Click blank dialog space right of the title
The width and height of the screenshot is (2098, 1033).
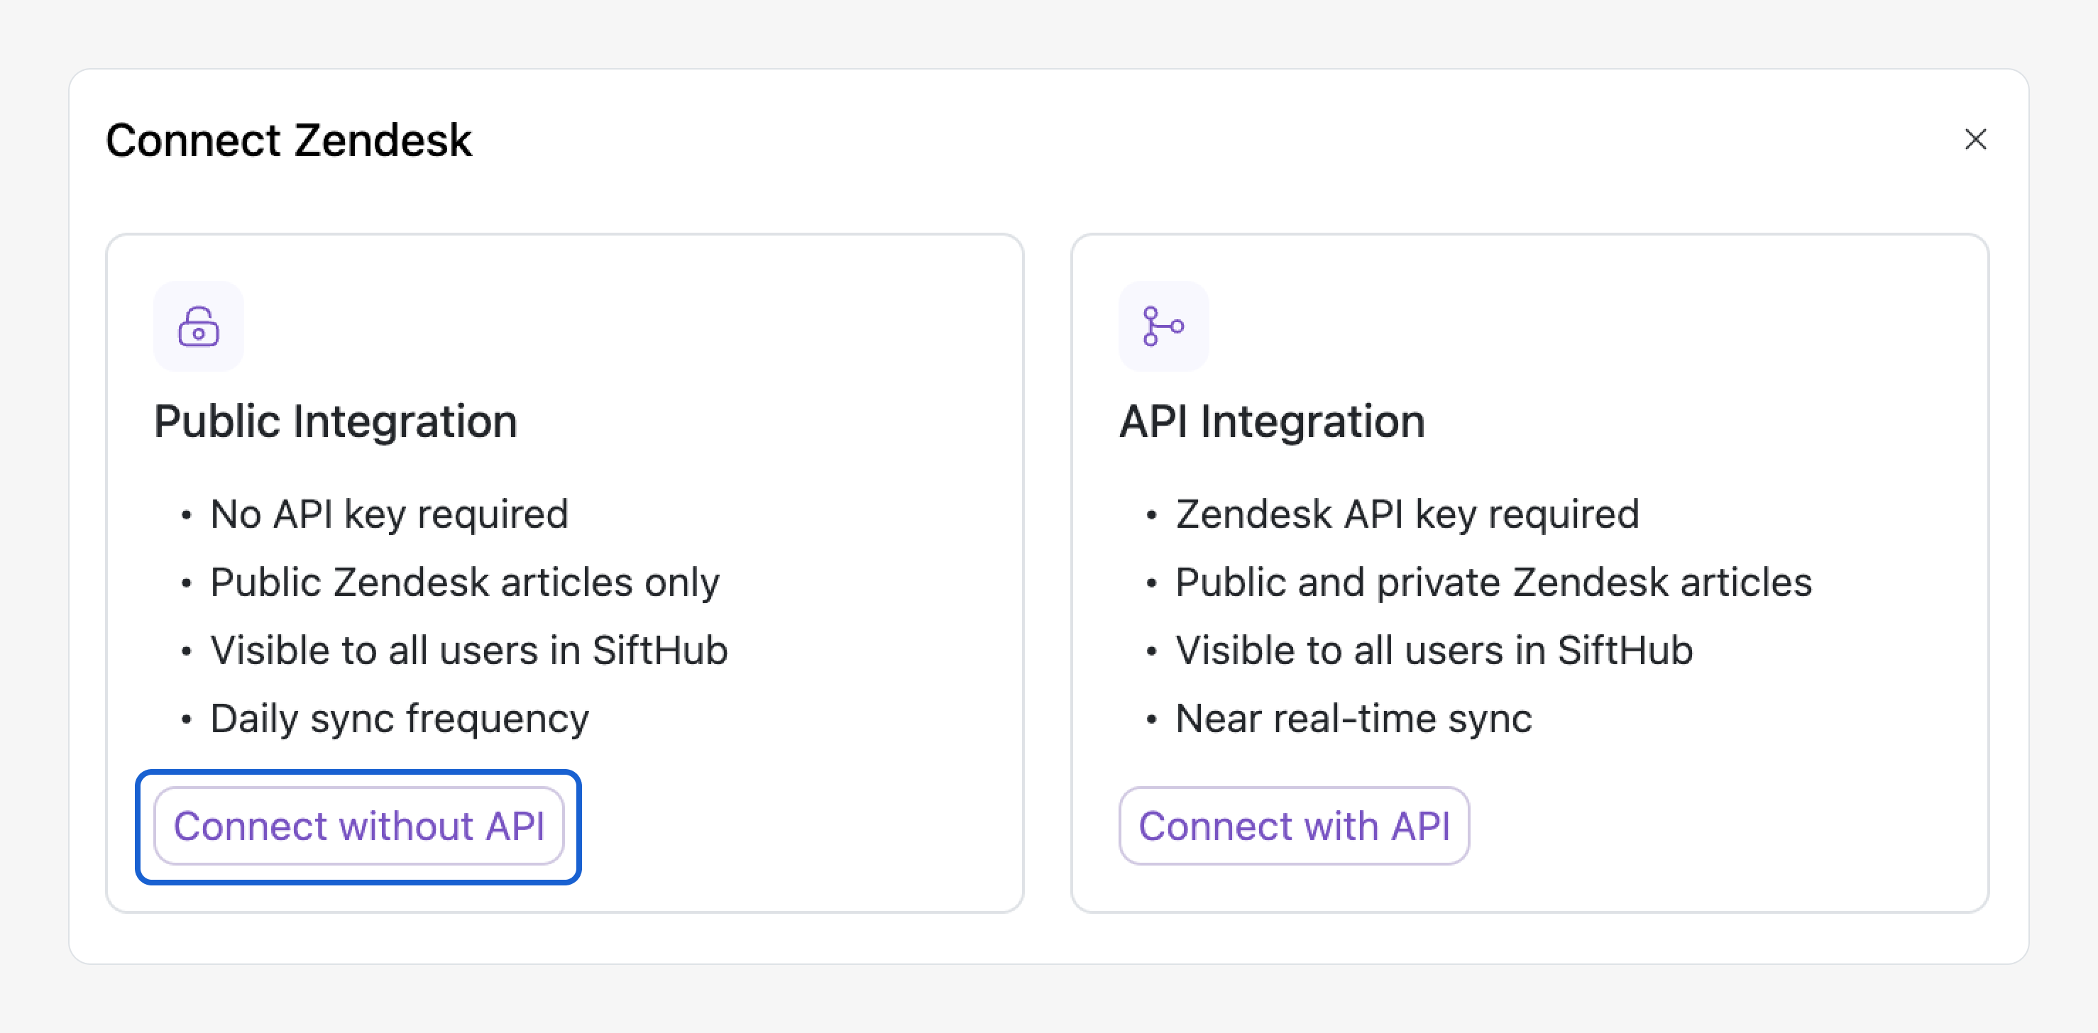click(1141, 140)
